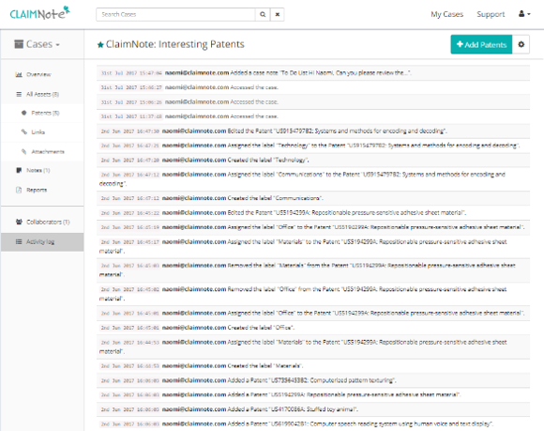Click the Removed the label "Materials" entry

[x=313, y=269]
